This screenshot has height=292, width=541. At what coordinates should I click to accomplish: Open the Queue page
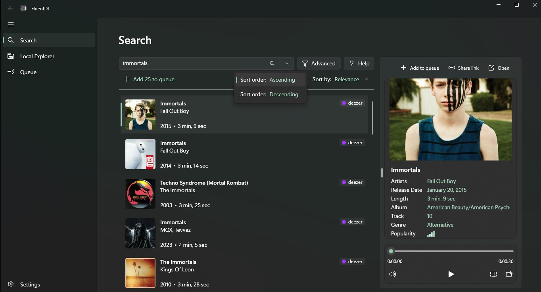click(x=28, y=72)
